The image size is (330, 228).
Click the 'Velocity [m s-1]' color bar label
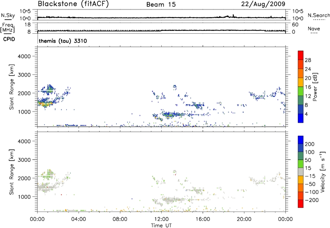click(323, 172)
